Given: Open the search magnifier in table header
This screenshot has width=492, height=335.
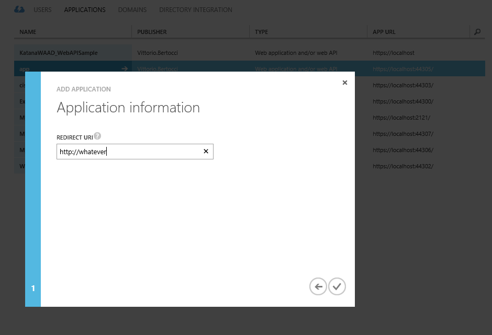Looking at the screenshot, I should [477, 32].
